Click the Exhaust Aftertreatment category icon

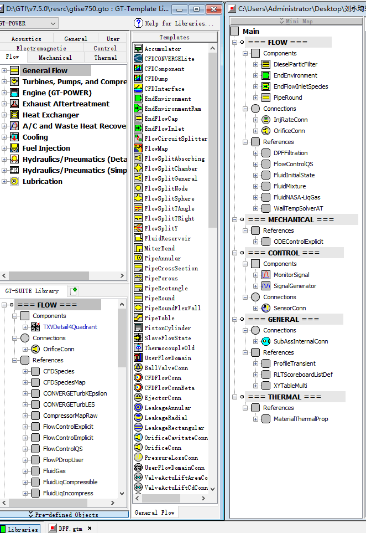pyautogui.click(x=14, y=104)
